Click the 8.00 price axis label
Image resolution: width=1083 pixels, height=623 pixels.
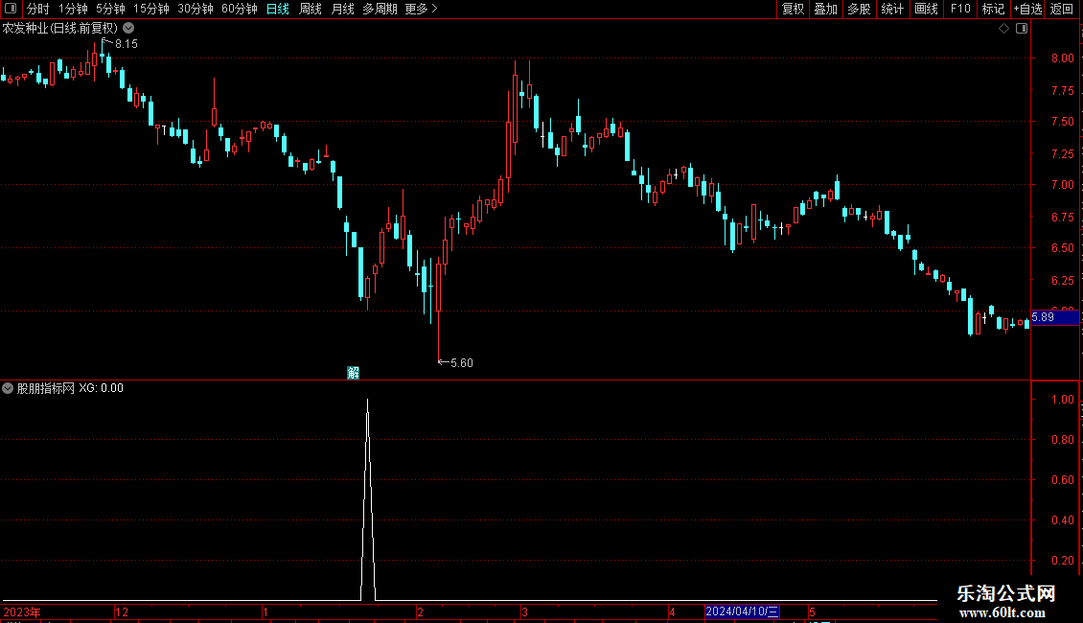coord(1062,58)
